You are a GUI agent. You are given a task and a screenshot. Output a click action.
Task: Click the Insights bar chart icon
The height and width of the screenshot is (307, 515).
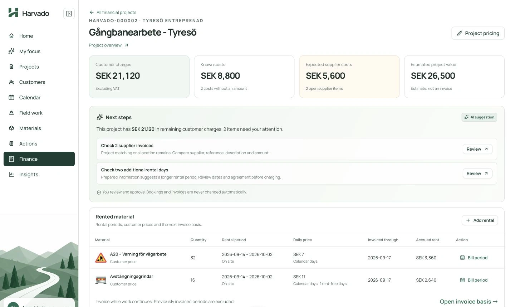tap(11, 174)
